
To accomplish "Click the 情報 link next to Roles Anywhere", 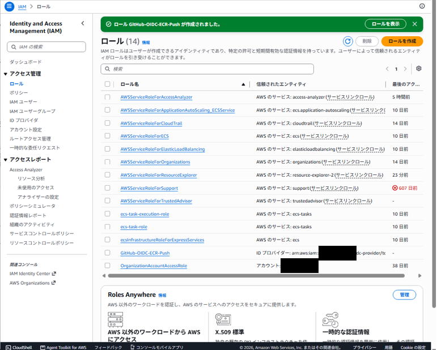I will 162,295.
